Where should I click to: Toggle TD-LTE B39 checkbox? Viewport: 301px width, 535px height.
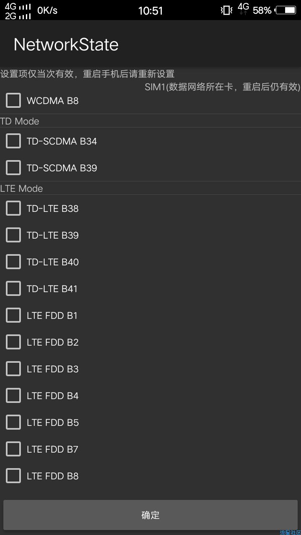tap(13, 235)
